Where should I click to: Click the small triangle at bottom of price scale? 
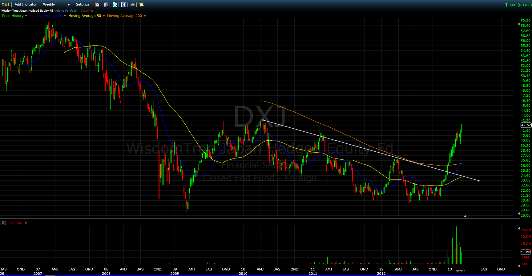coord(518,213)
